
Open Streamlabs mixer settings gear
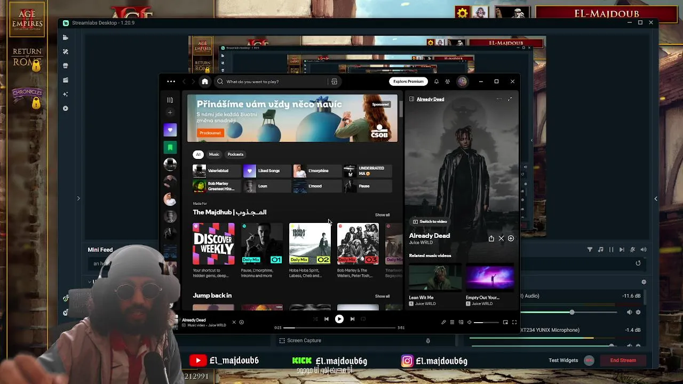644,282
